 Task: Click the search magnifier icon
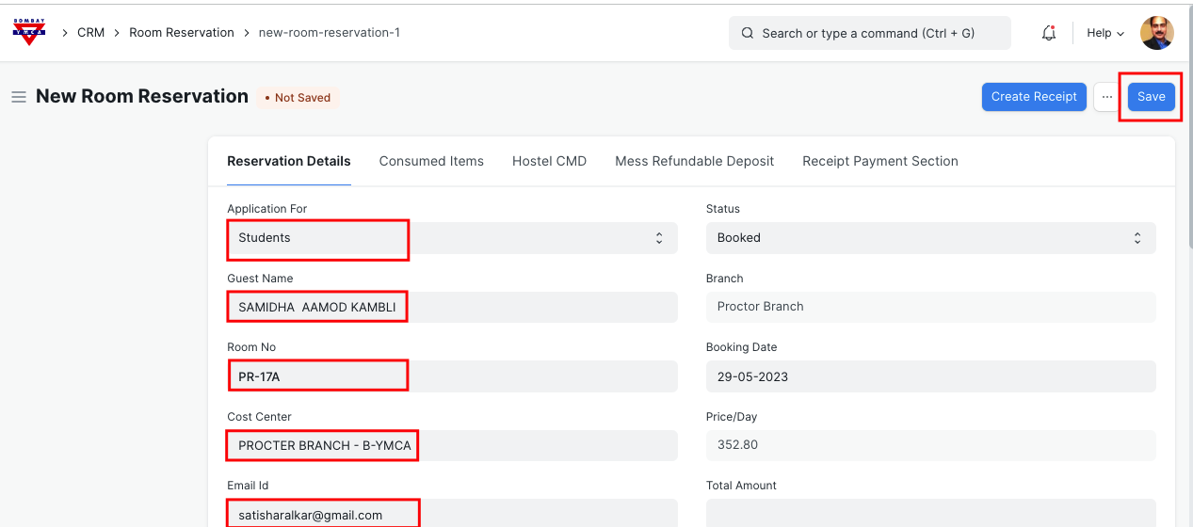tap(748, 33)
